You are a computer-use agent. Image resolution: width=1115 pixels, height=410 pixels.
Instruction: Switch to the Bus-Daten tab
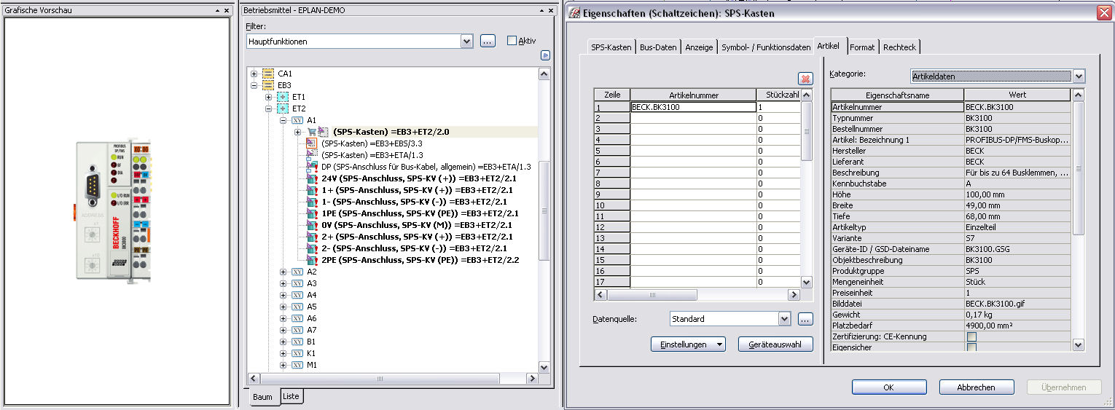(x=658, y=47)
